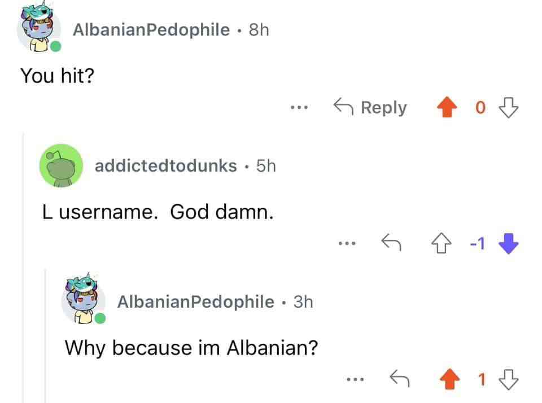Open the top comment author's username link
Screen dimensions: 542x403
[151, 30]
